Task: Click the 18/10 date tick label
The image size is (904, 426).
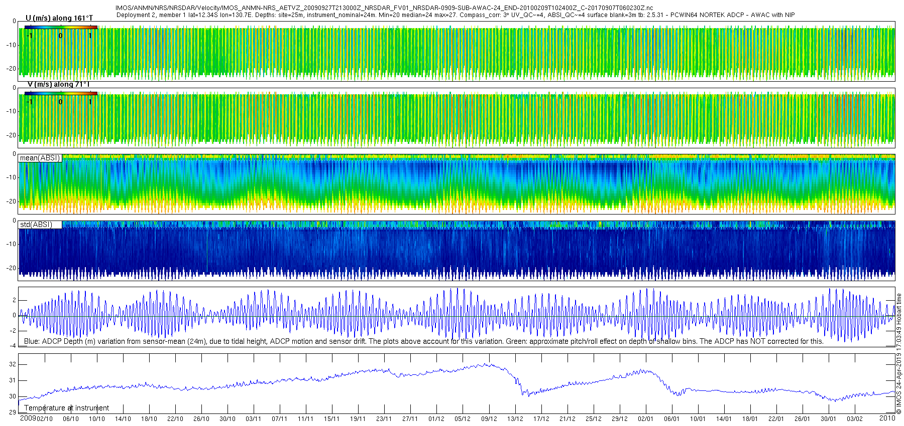Action: click(x=149, y=419)
